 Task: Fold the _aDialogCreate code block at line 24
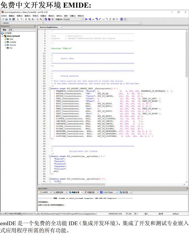pos(50,89)
